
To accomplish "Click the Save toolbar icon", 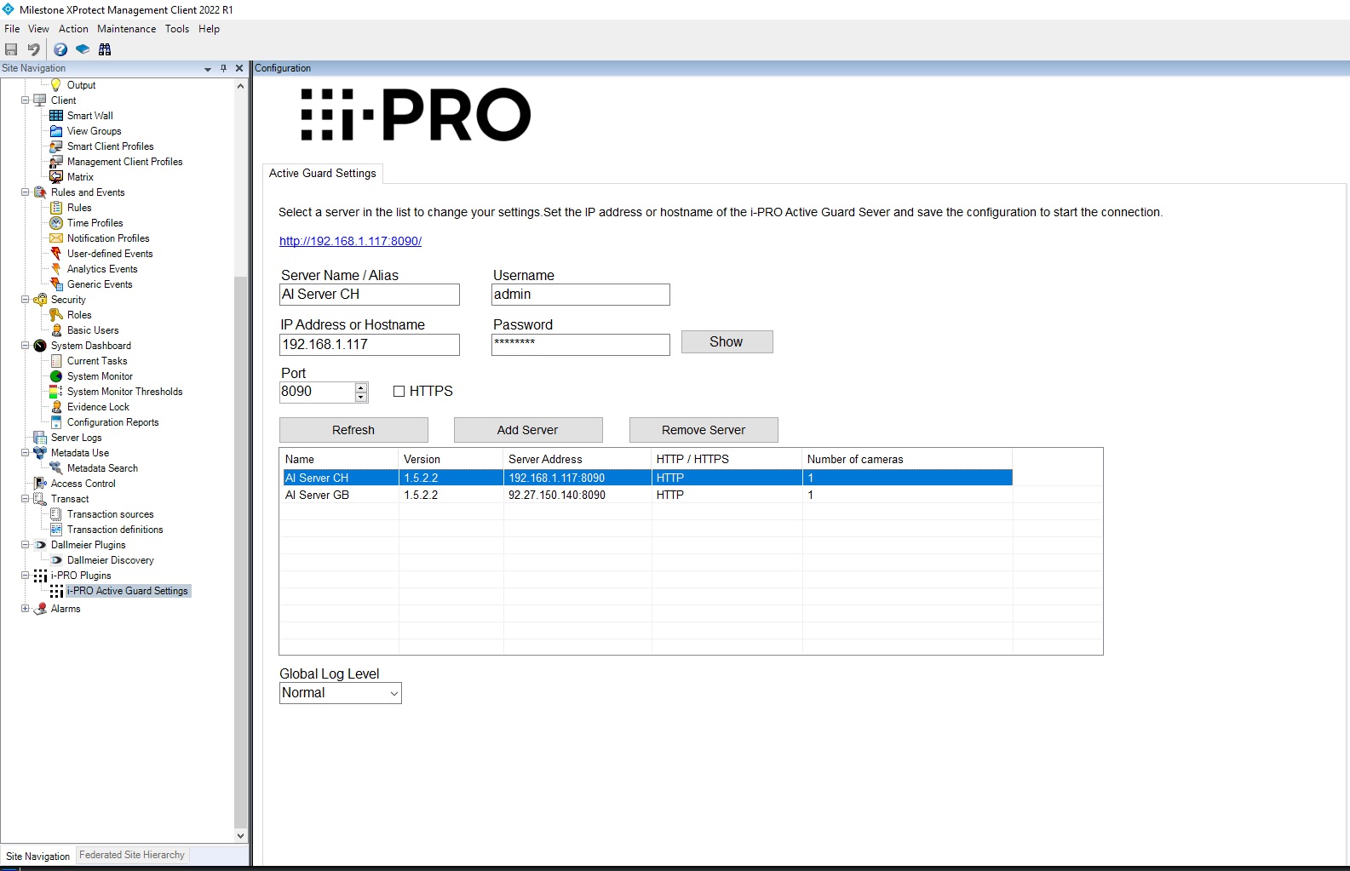I will click(11, 49).
